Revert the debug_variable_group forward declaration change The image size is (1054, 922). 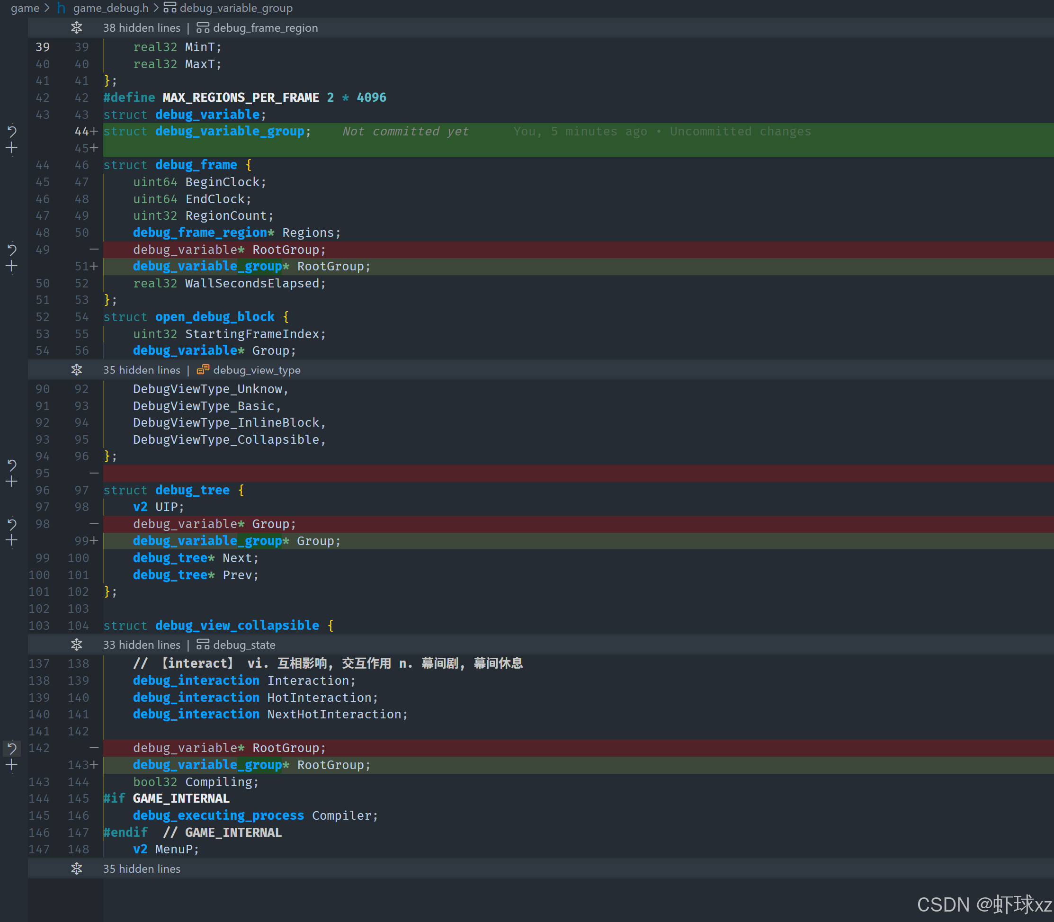tap(11, 132)
